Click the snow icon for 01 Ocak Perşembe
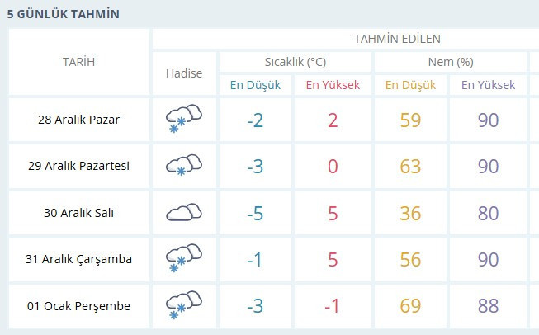539x335 pixels. coord(184,306)
